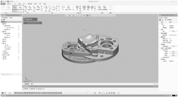Select the 2D Compare tool
The image size is (178, 97).
50,8
